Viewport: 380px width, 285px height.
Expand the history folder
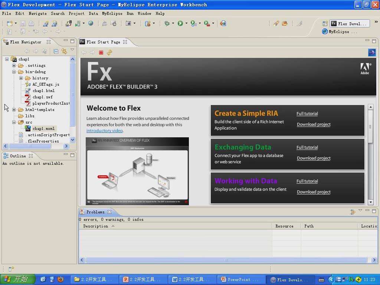pos(21,78)
